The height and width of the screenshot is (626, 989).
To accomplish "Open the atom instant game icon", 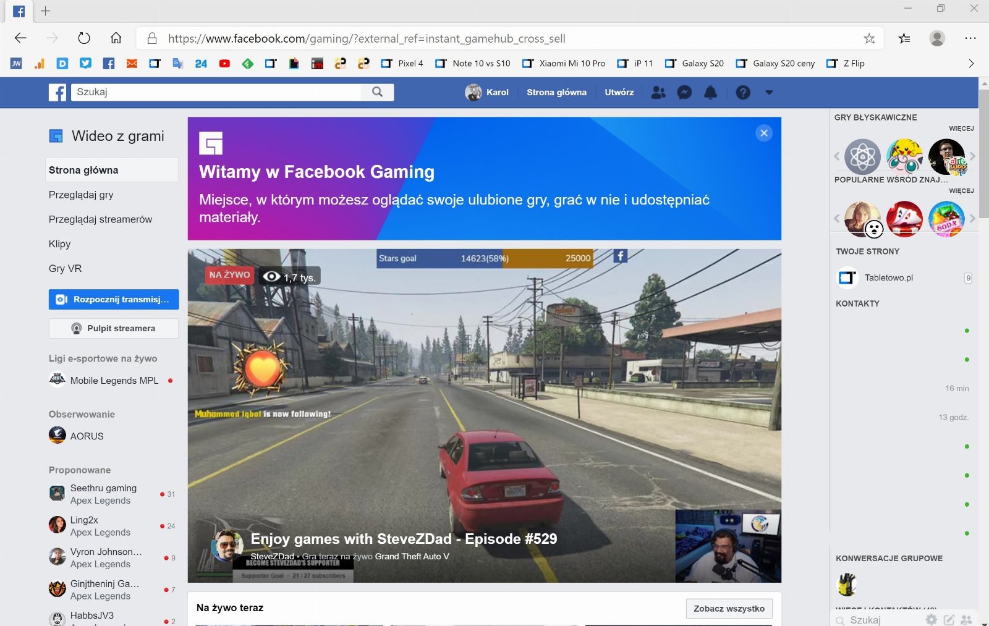I will coord(862,157).
